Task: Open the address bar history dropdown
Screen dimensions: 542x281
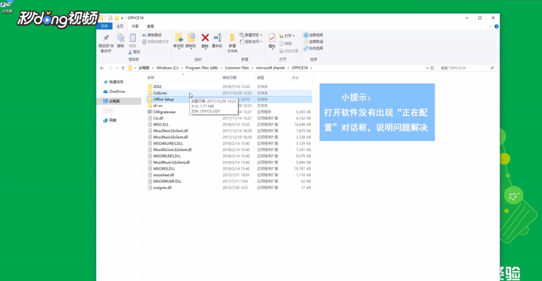Action: tap(427, 68)
